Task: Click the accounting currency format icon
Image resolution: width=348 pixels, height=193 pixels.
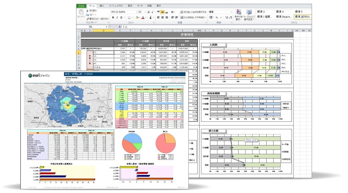Action: 211,17
